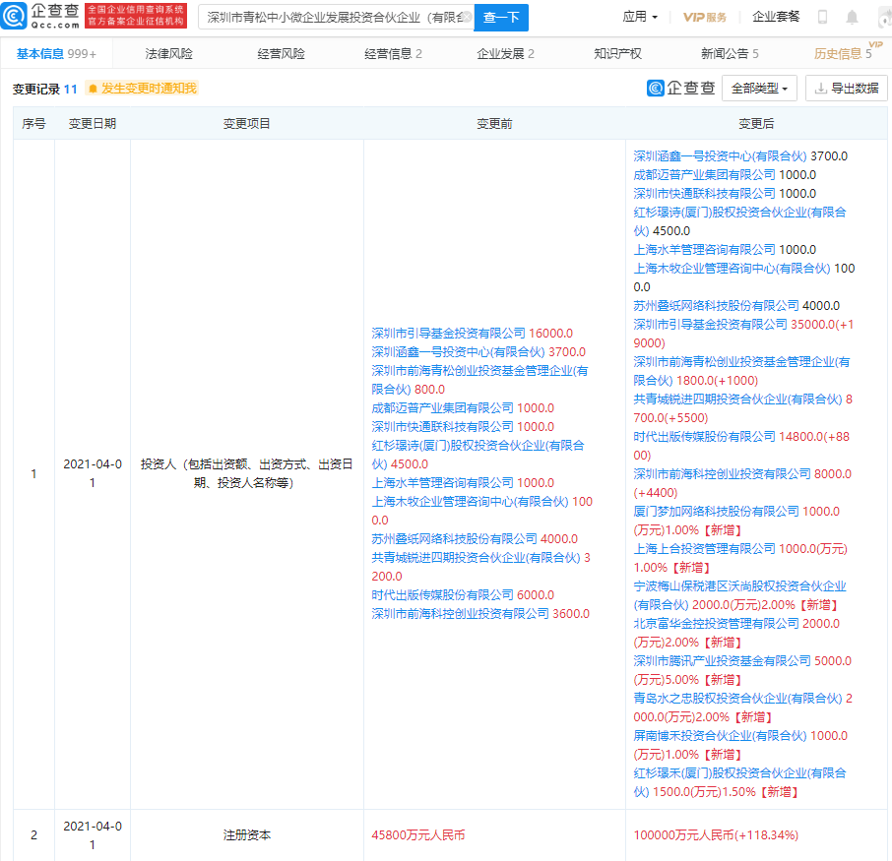Open 成都迈普产业集团有限公司 in 变更前 column
892x861 pixels.
coord(442,407)
